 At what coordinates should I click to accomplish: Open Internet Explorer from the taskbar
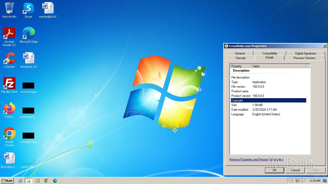[x=20, y=181]
